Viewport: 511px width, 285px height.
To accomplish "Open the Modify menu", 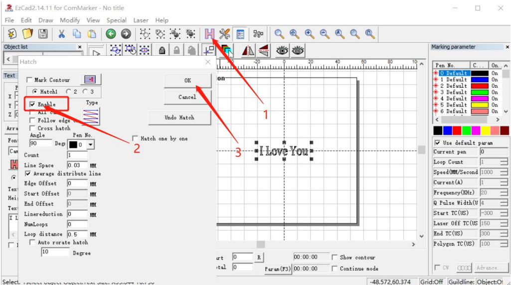I will [x=70, y=20].
